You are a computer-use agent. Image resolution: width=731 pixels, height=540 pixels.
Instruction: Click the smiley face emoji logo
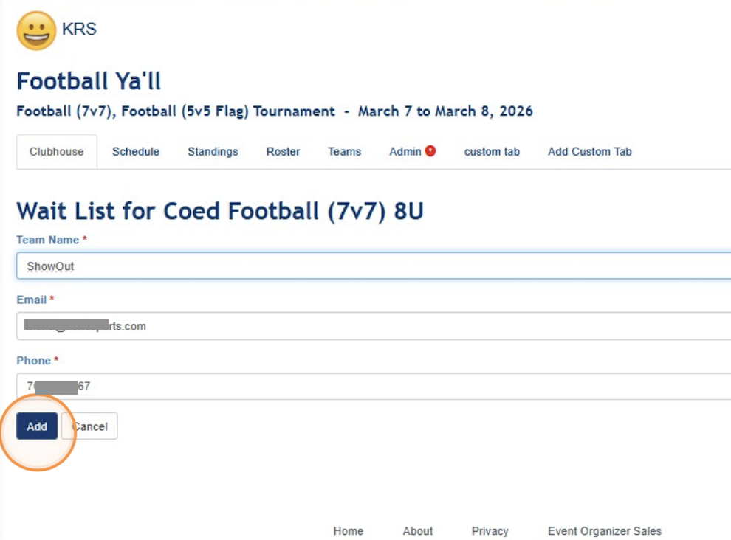[32, 30]
